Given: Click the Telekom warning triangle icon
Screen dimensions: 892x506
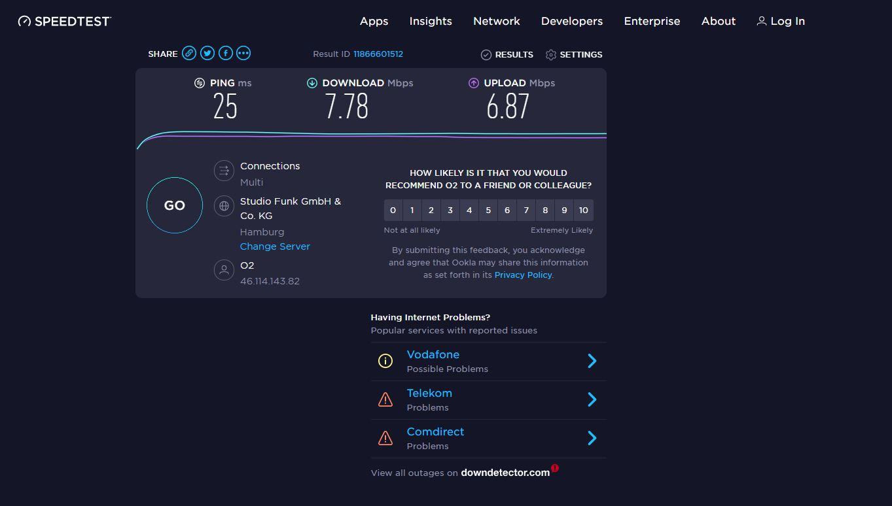Looking at the screenshot, I should (x=385, y=399).
